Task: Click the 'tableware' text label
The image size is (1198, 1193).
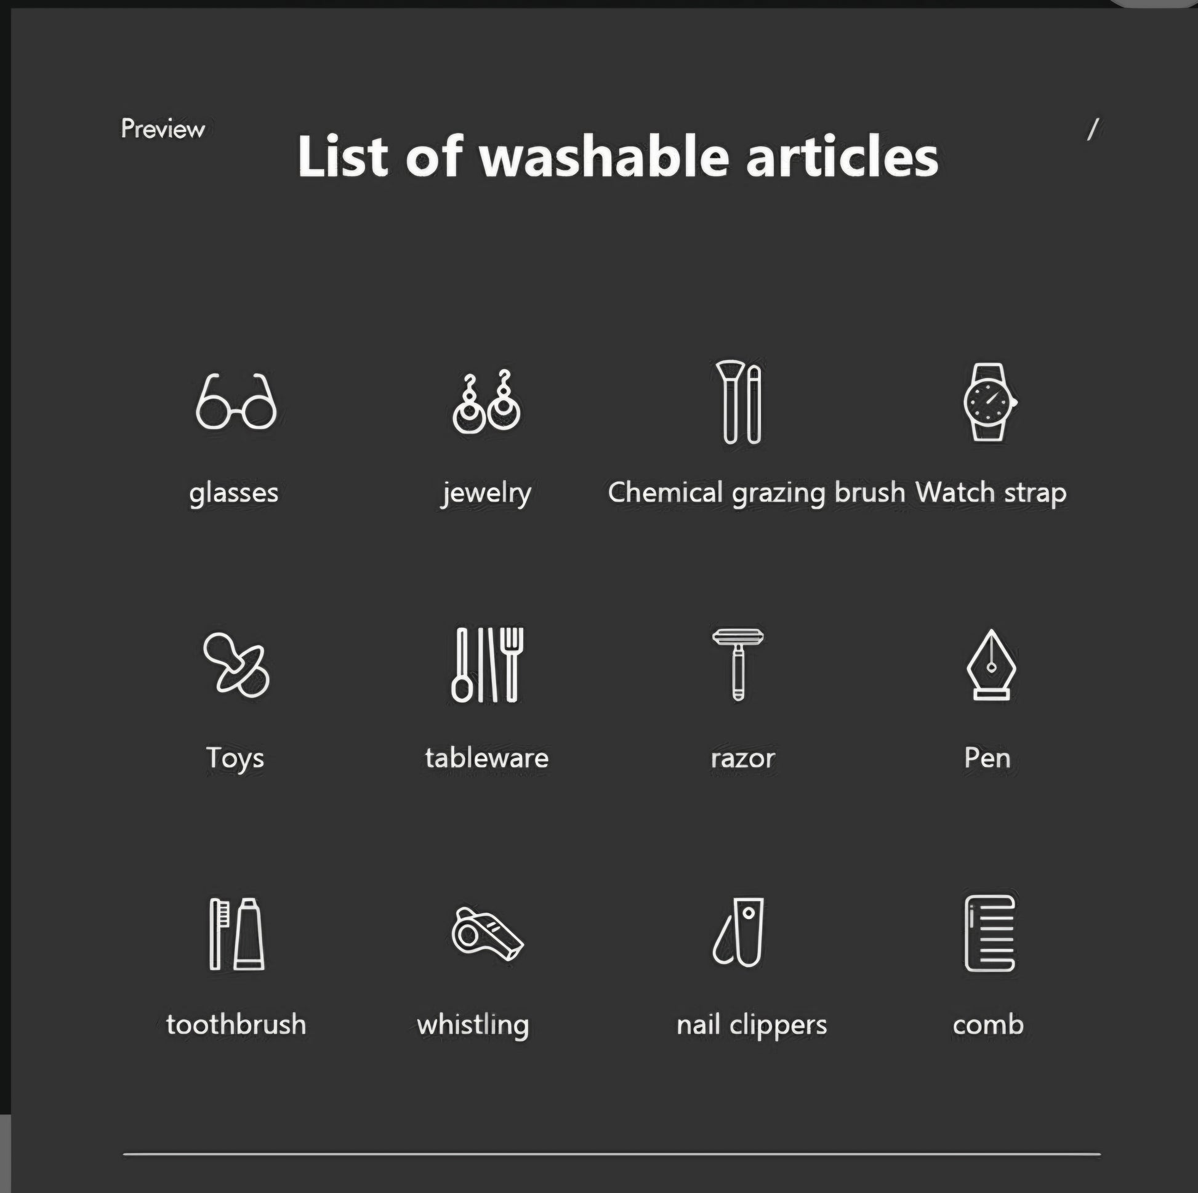Action: coord(487,758)
